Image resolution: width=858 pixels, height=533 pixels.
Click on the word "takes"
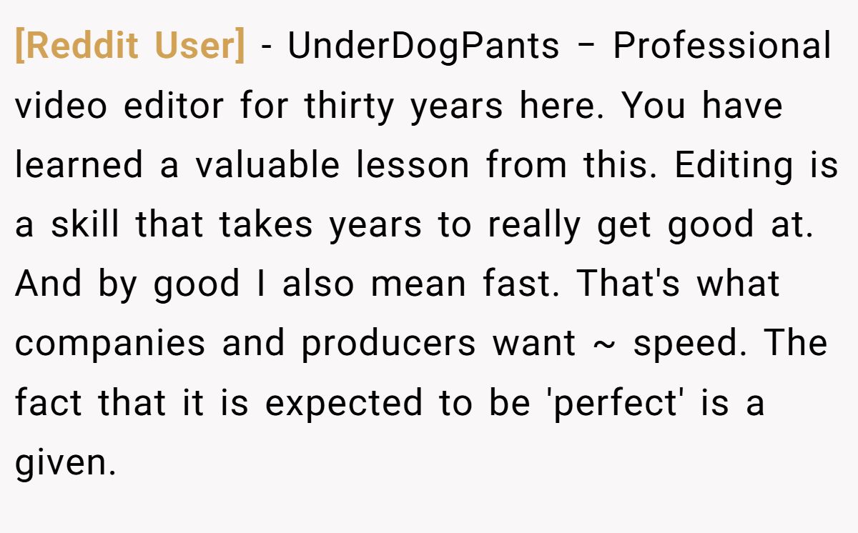pyautogui.click(x=265, y=225)
